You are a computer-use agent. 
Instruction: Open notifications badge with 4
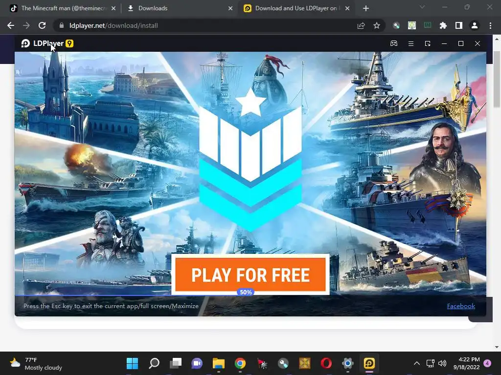[487, 363]
